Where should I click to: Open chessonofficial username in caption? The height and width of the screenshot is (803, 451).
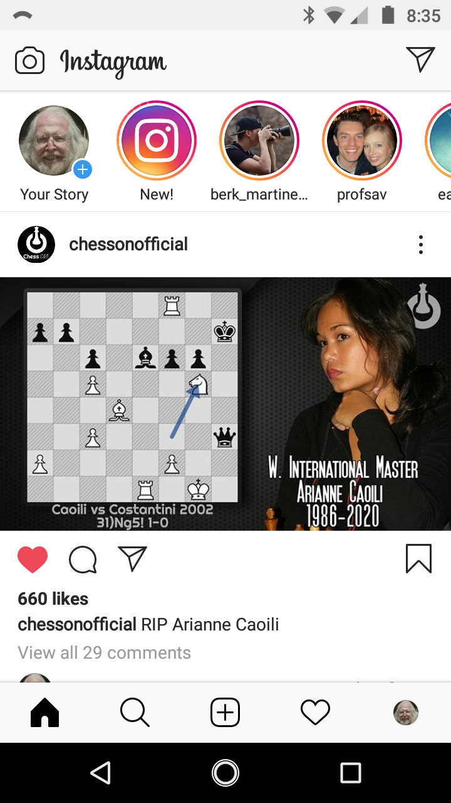(x=77, y=625)
